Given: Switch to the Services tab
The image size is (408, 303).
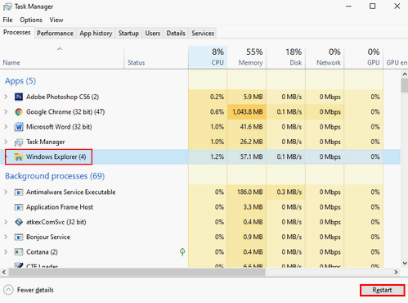Looking at the screenshot, I should pyautogui.click(x=203, y=34).
